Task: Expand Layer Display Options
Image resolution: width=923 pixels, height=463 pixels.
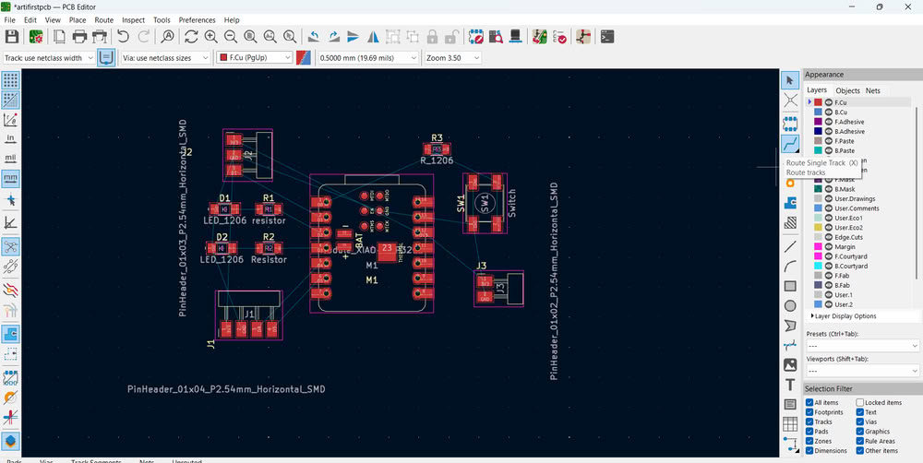Action: point(844,316)
